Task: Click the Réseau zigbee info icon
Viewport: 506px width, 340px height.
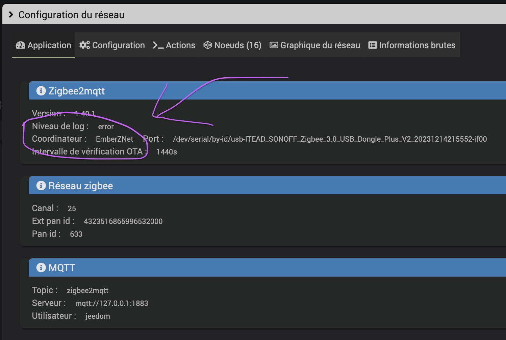Action: click(x=41, y=186)
